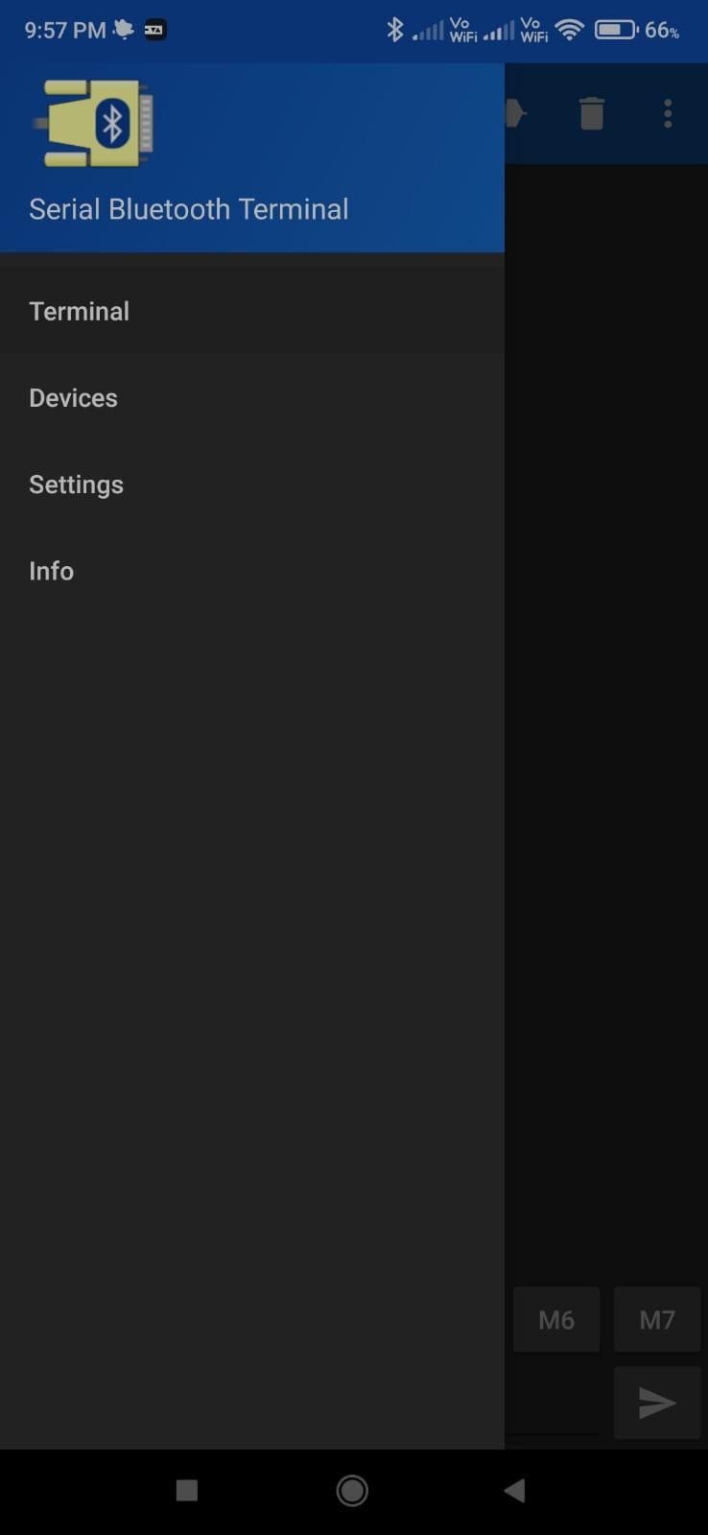Click the Serial Bluetooth Terminal header title
This screenshot has width=708, height=1535.
pos(189,209)
